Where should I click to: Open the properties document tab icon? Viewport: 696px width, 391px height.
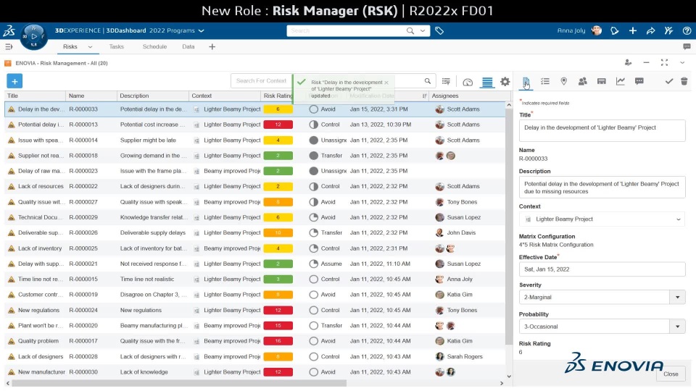(x=526, y=82)
